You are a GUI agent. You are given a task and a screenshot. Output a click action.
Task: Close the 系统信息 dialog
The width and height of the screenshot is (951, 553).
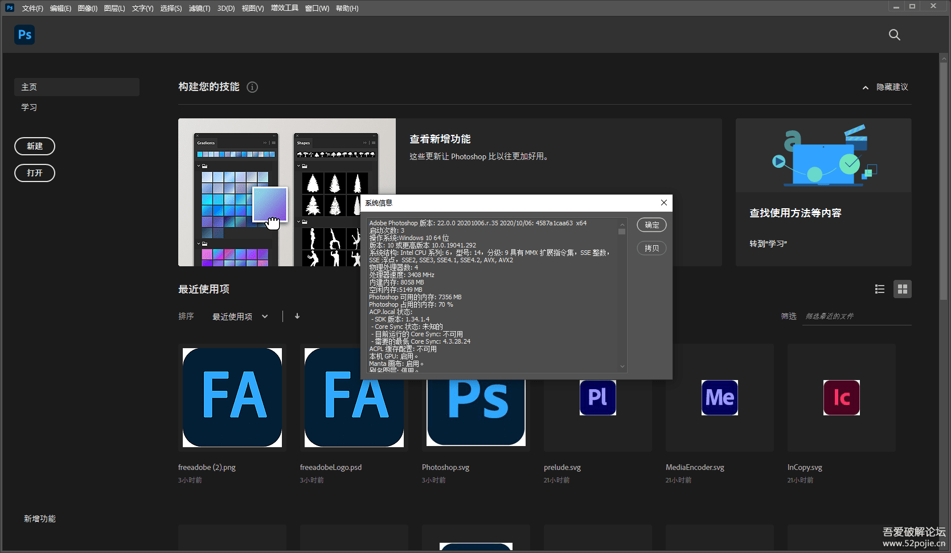click(x=664, y=203)
